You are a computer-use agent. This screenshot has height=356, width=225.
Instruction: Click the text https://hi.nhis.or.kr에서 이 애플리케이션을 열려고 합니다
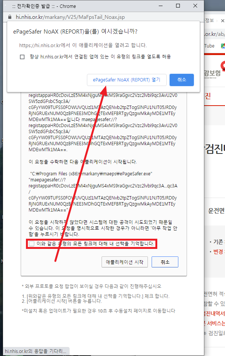click(x=83, y=45)
